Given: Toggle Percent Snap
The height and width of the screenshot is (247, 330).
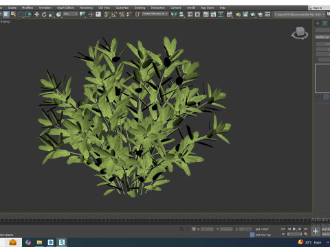Looking at the screenshot, I should click(122, 14).
